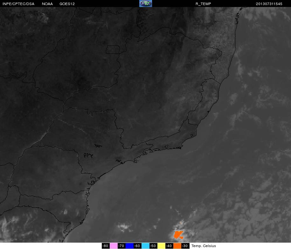The height and width of the screenshot is (249, 291).
Task: Click the dark blue -70 to -60 swatch
Action: pos(129,246)
